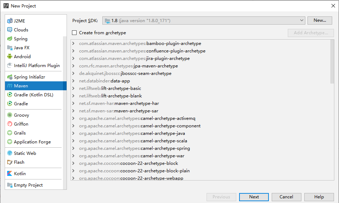
Task: Select the Kotlin logo icon
Action: pos(10,174)
